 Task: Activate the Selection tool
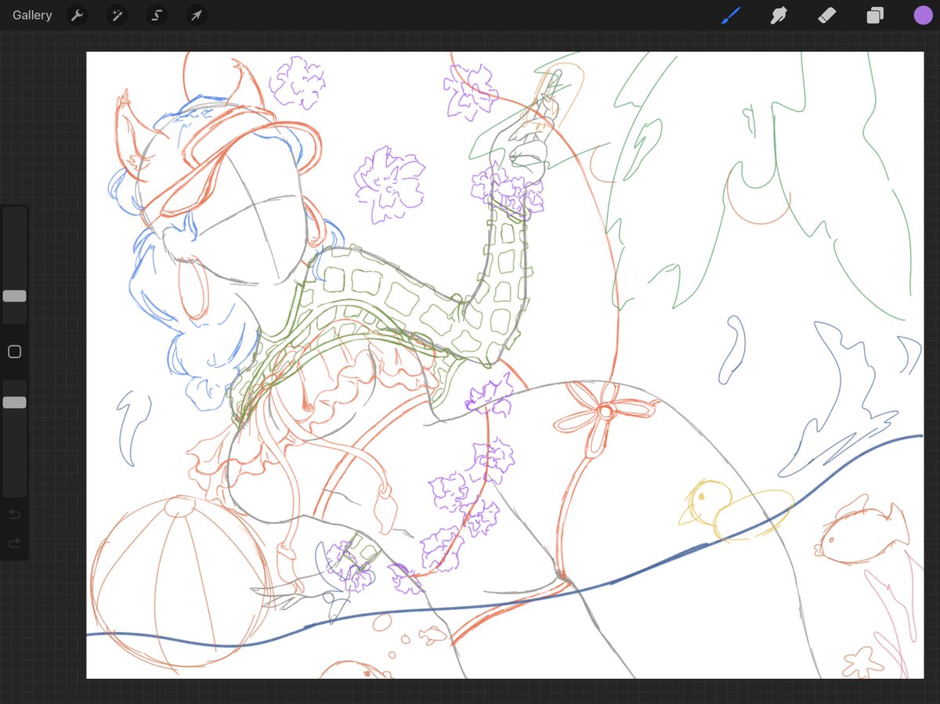(x=156, y=15)
